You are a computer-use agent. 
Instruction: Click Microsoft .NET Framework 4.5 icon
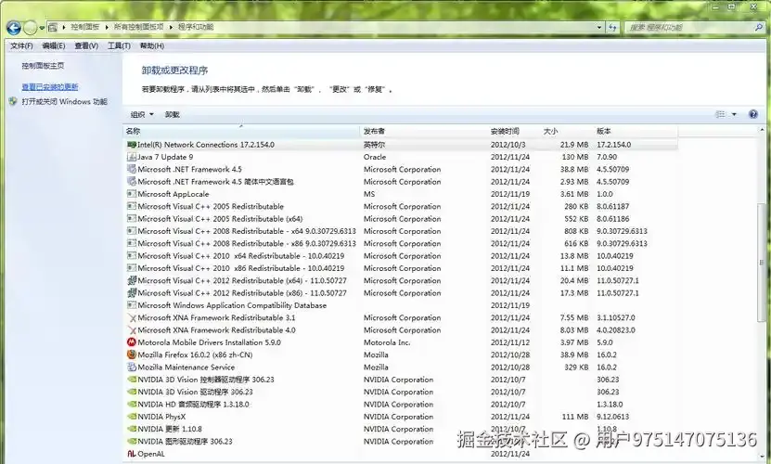[132, 169]
